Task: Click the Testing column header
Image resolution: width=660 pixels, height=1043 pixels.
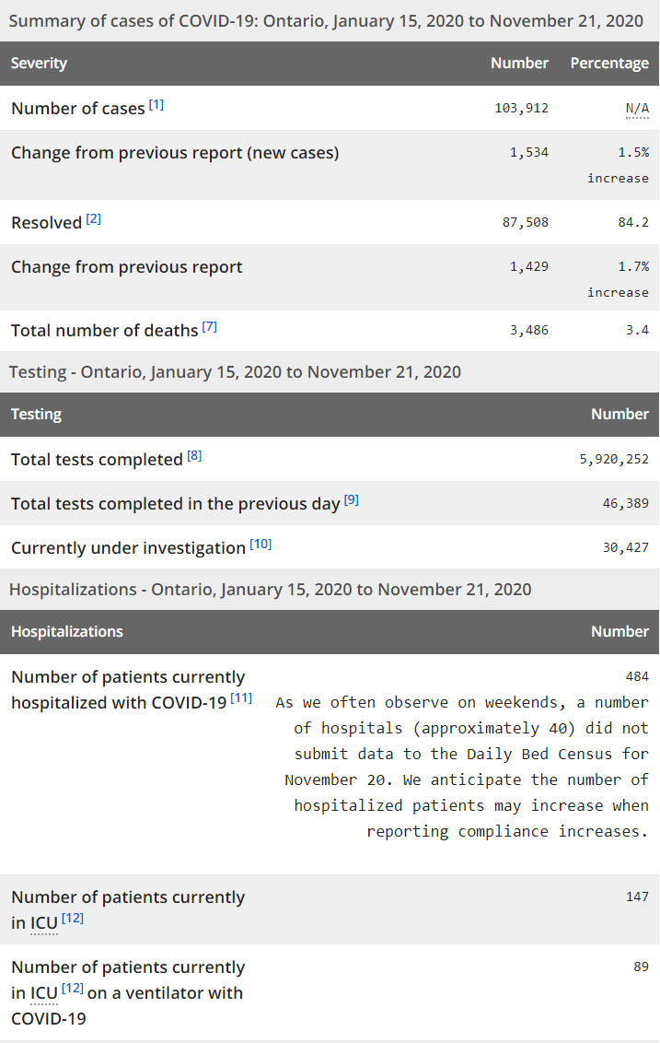Action: click(x=36, y=415)
